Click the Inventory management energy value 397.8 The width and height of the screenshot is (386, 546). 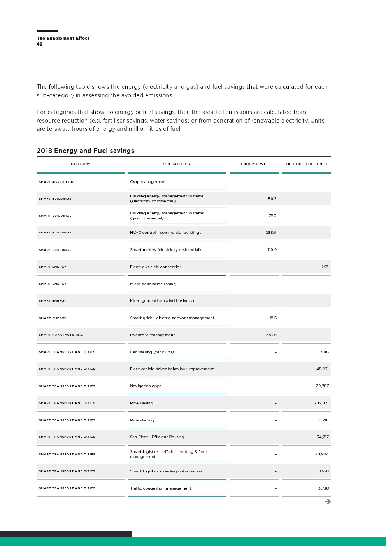tap(271, 335)
